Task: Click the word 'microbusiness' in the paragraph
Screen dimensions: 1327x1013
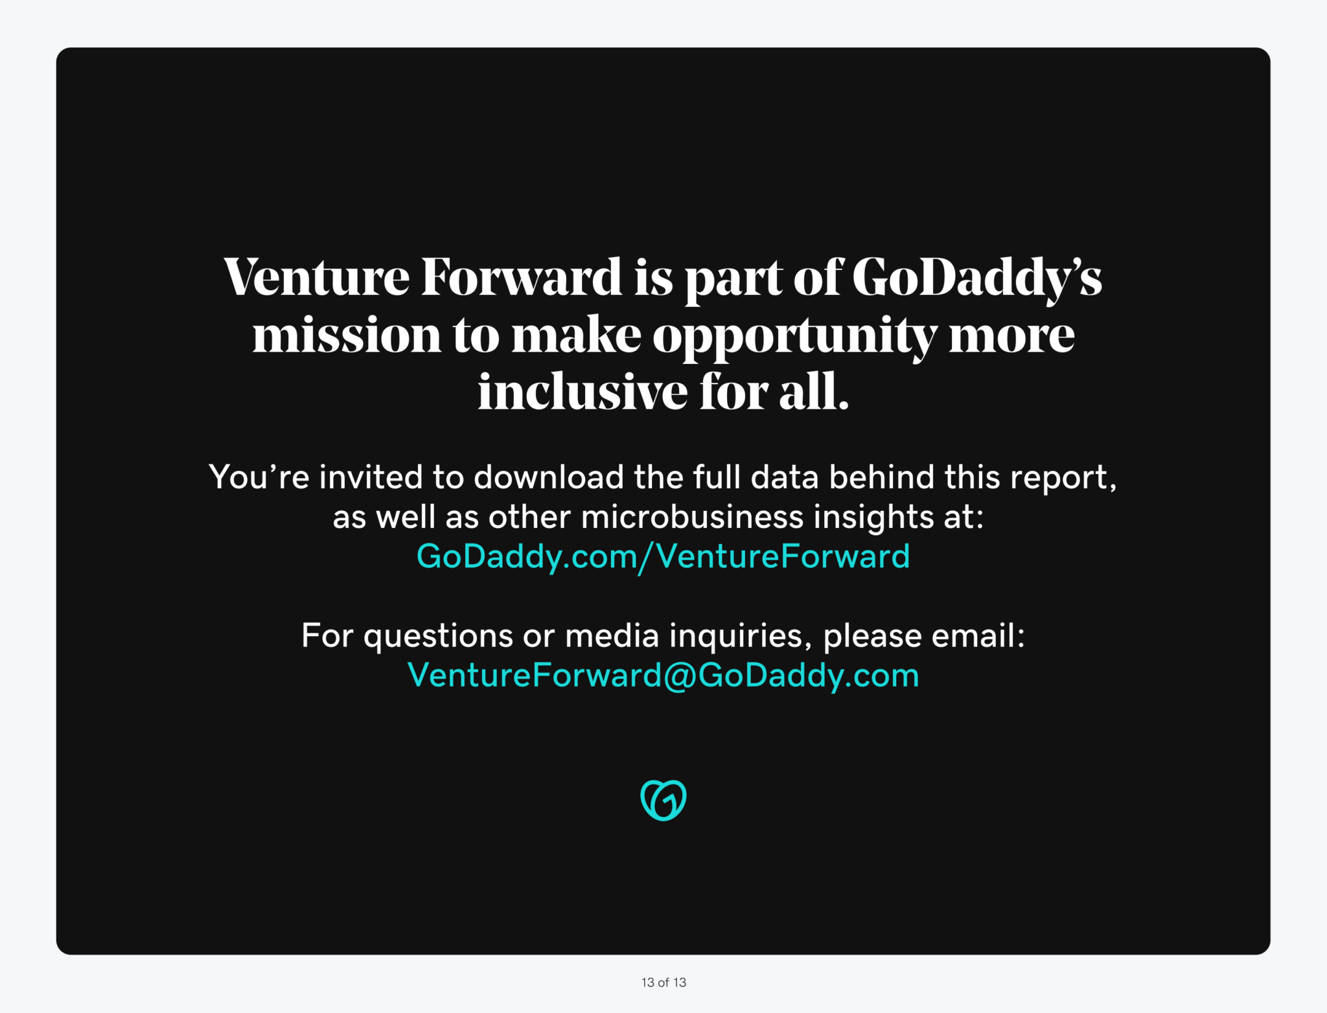Action: tap(692, 517)
